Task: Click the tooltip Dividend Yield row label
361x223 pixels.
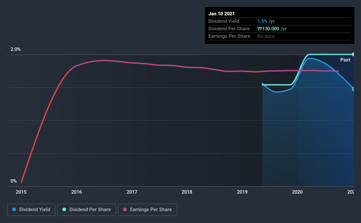Action: point(224,22)
